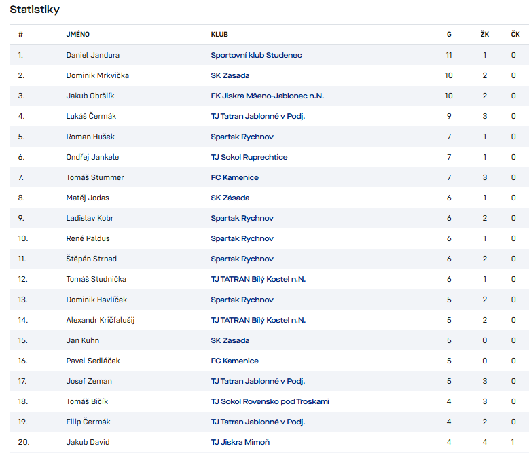529x453 pixels.
Task: Open FC Kamenice in Tomáš Stummer's row
Action: pos(234,177)
